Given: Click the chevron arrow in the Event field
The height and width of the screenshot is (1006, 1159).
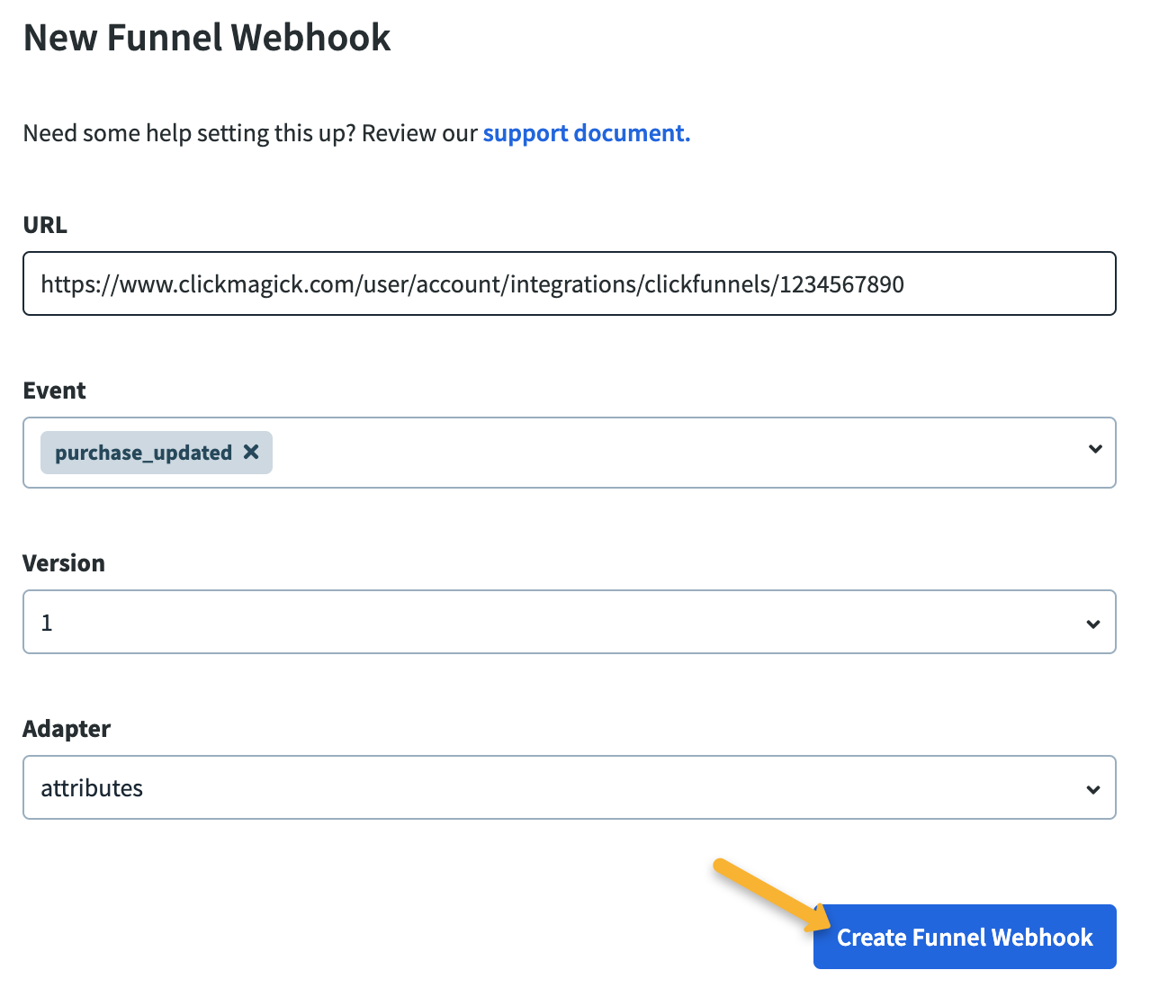Looking at the screenshot, I should click(x=1094, y=449).
